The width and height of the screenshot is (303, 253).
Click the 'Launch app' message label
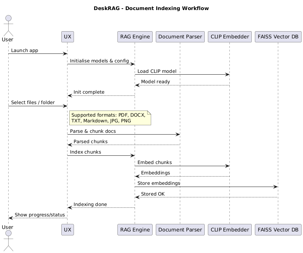pos(24,50)
